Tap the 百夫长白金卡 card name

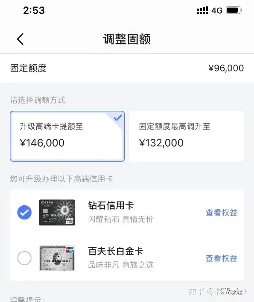tap(116, 251)
